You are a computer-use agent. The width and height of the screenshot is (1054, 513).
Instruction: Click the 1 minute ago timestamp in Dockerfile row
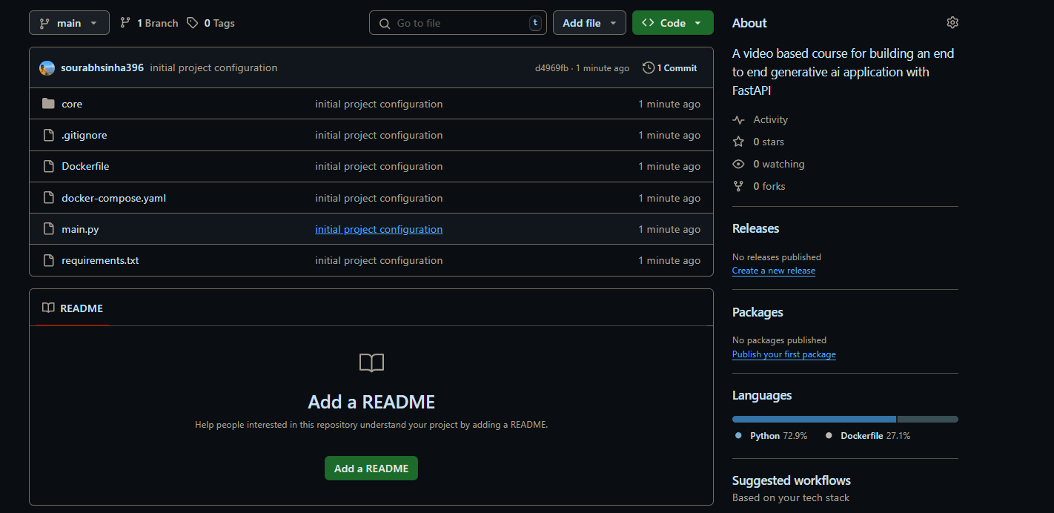click(x=669, y=166)
